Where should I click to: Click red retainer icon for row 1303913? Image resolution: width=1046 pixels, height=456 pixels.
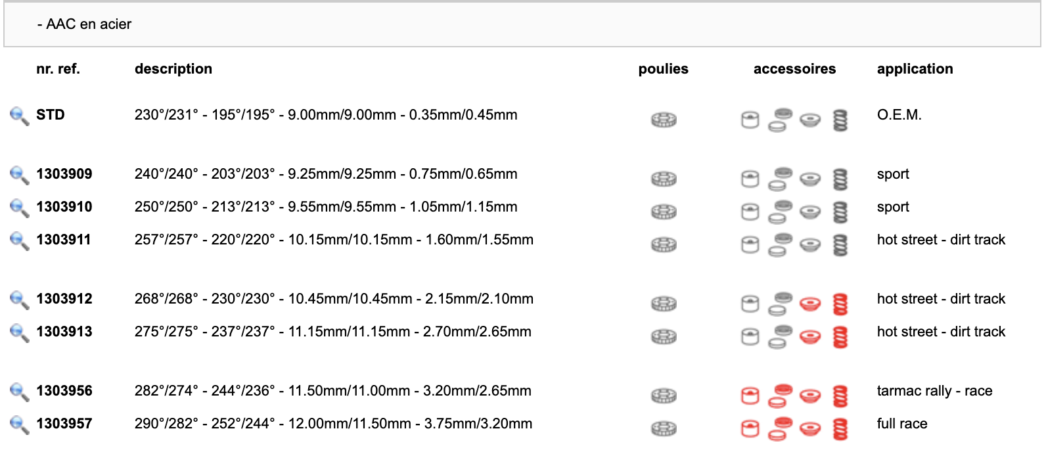(810, 336)
